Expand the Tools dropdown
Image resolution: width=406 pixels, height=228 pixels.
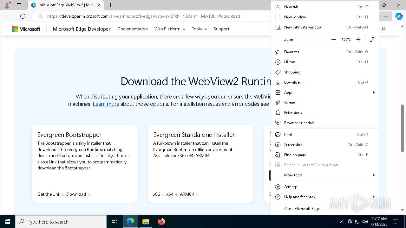(x=199, y=29)
